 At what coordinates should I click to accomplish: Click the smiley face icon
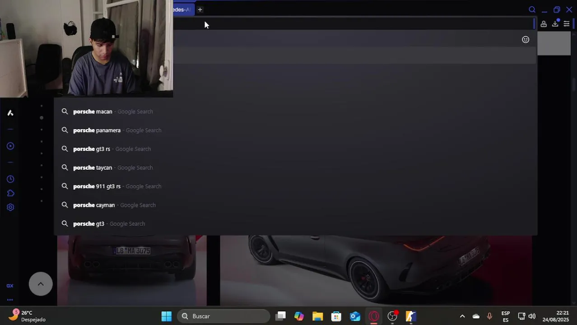point(526,40)
